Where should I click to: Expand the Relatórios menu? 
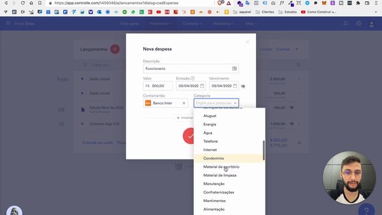tap(224, 24)
